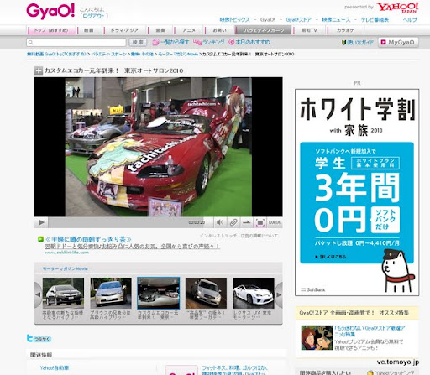Open the DATA panel in player

(x=275, y=222)
